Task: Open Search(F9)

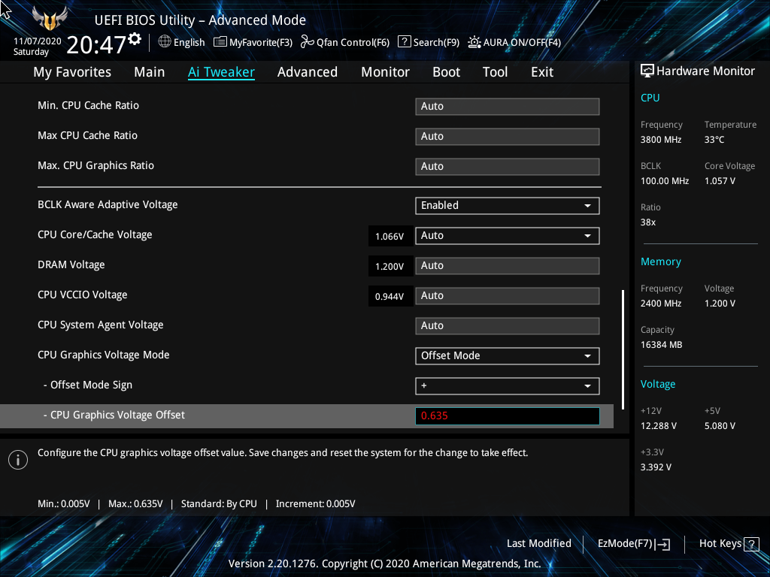Action: click(x=428, y=42)
